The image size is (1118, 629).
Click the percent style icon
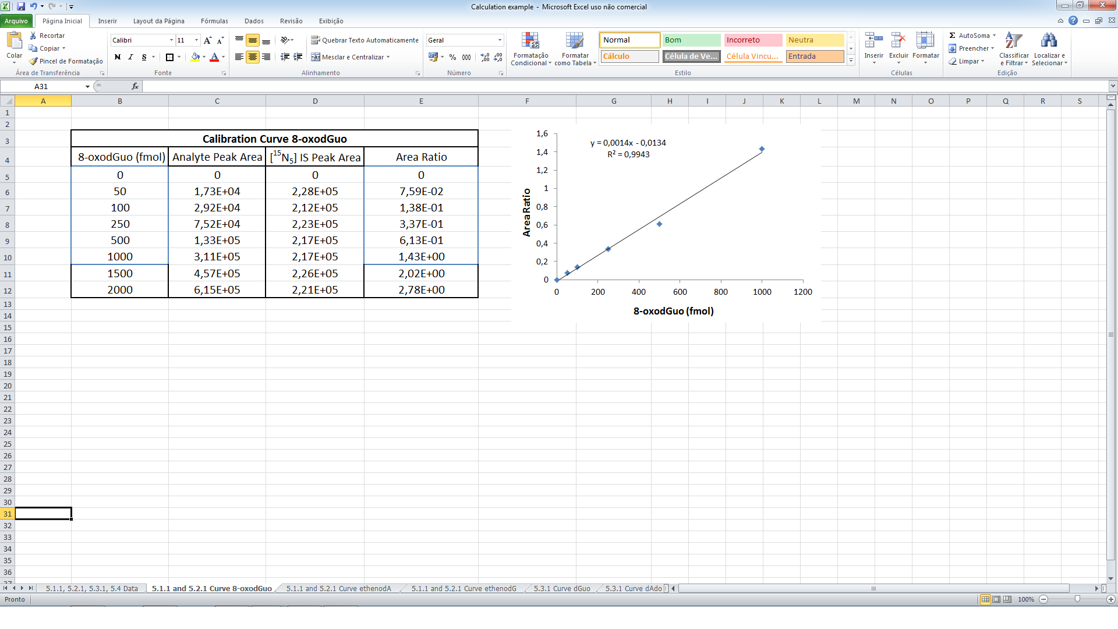(x=452, y=57)
